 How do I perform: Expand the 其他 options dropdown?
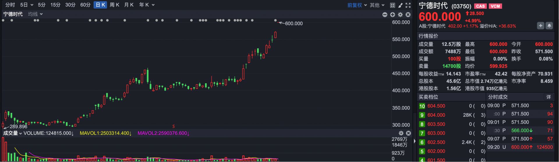tap(377, 5)
